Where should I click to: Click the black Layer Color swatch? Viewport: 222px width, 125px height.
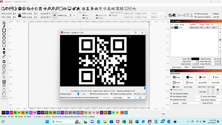(195, 59)
